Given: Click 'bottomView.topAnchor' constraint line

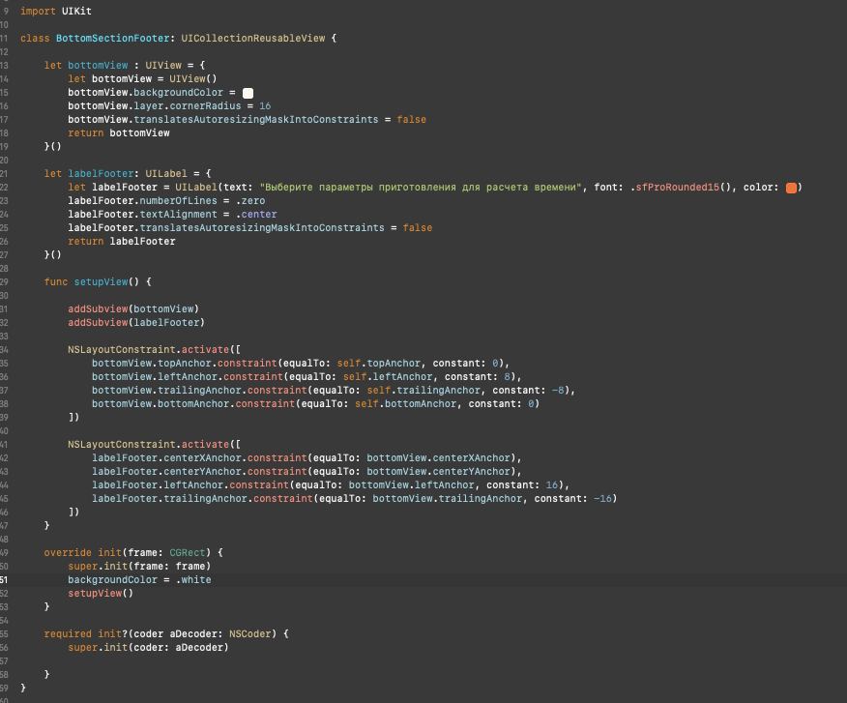Looking at the screenshot, I should tap(301, 364).
